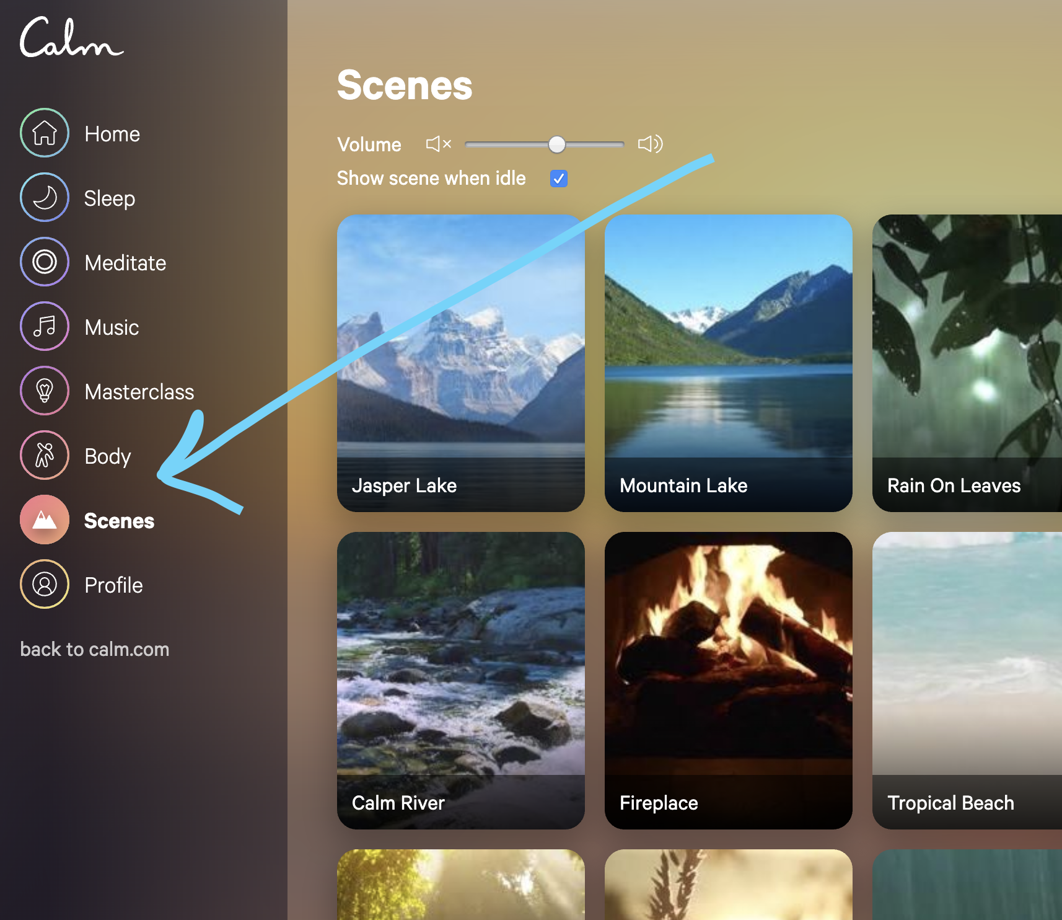Image resolution: width=1062 pixels, height=920 pixels.
Task: Select the golden wheat scene thumbnail
Action: [x=729, y=885]
